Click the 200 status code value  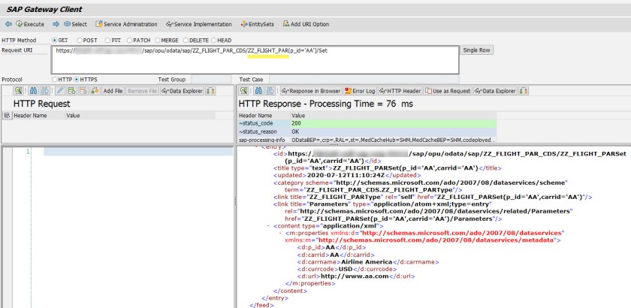click(x=393, y=124)
